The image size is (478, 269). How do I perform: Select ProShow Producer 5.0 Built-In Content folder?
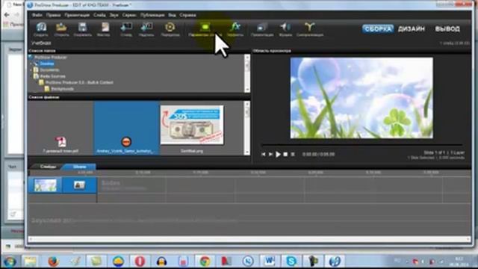[x=79, y=82]
